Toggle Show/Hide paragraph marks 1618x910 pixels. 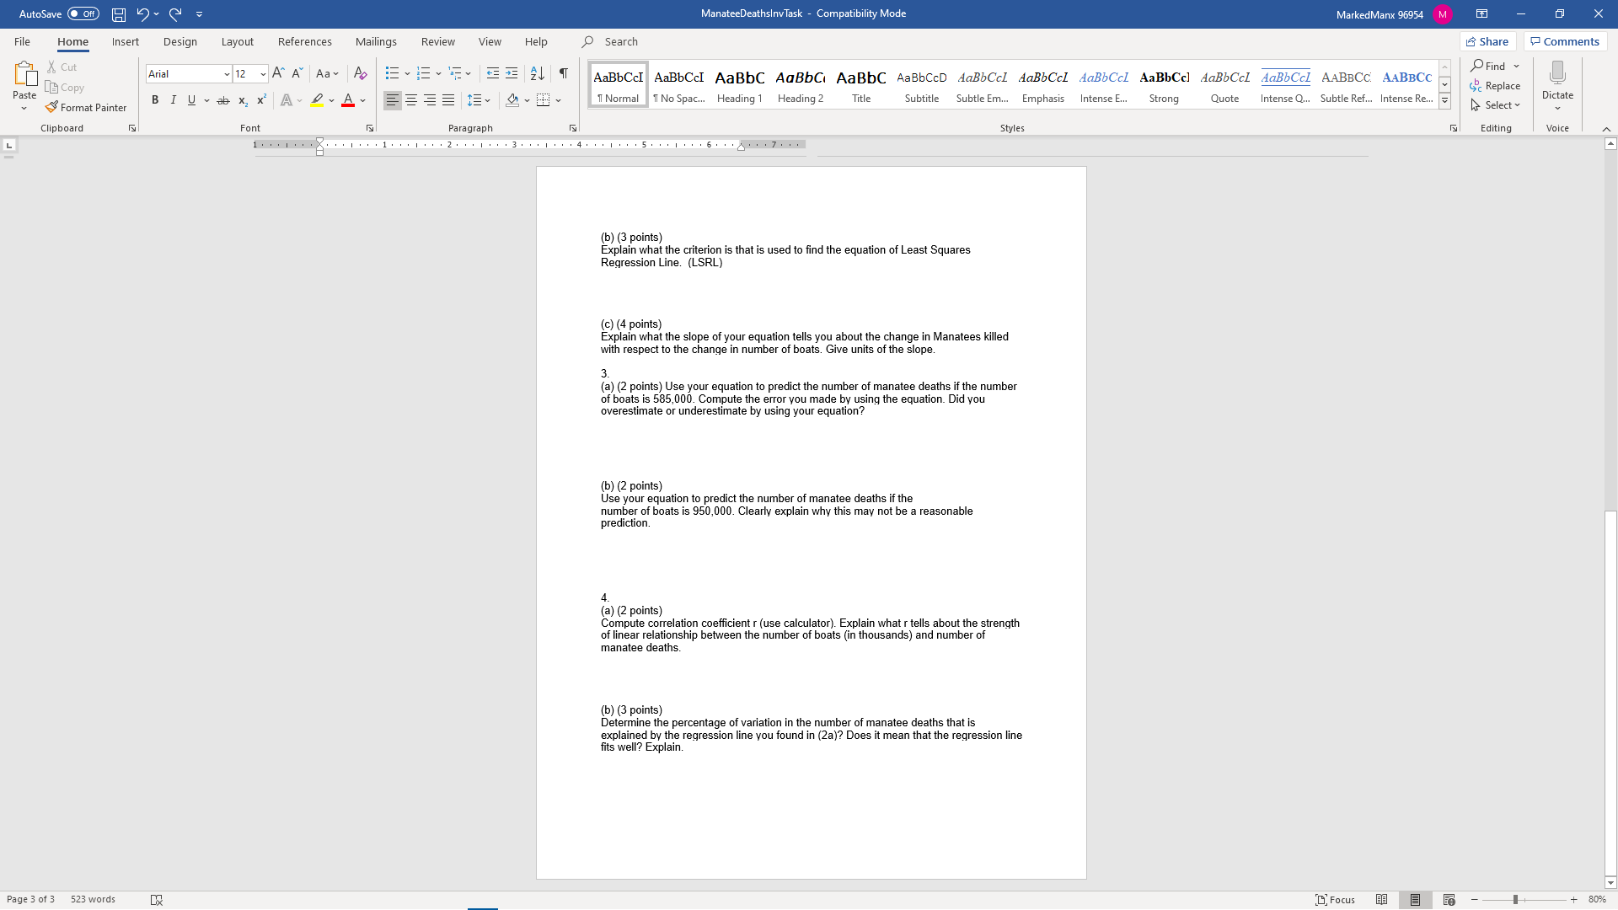point(563,73)
